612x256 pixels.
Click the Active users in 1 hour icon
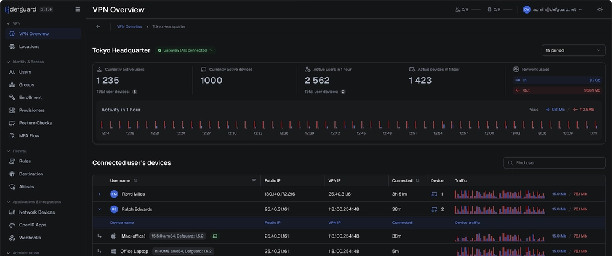click(308, 70)
